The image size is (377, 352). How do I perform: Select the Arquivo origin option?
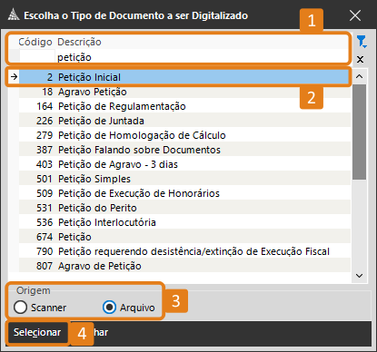point(129,308)
